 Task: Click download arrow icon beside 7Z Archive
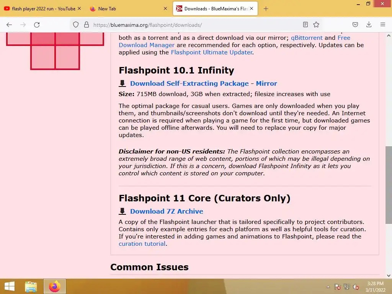click(x=122, y=211)
